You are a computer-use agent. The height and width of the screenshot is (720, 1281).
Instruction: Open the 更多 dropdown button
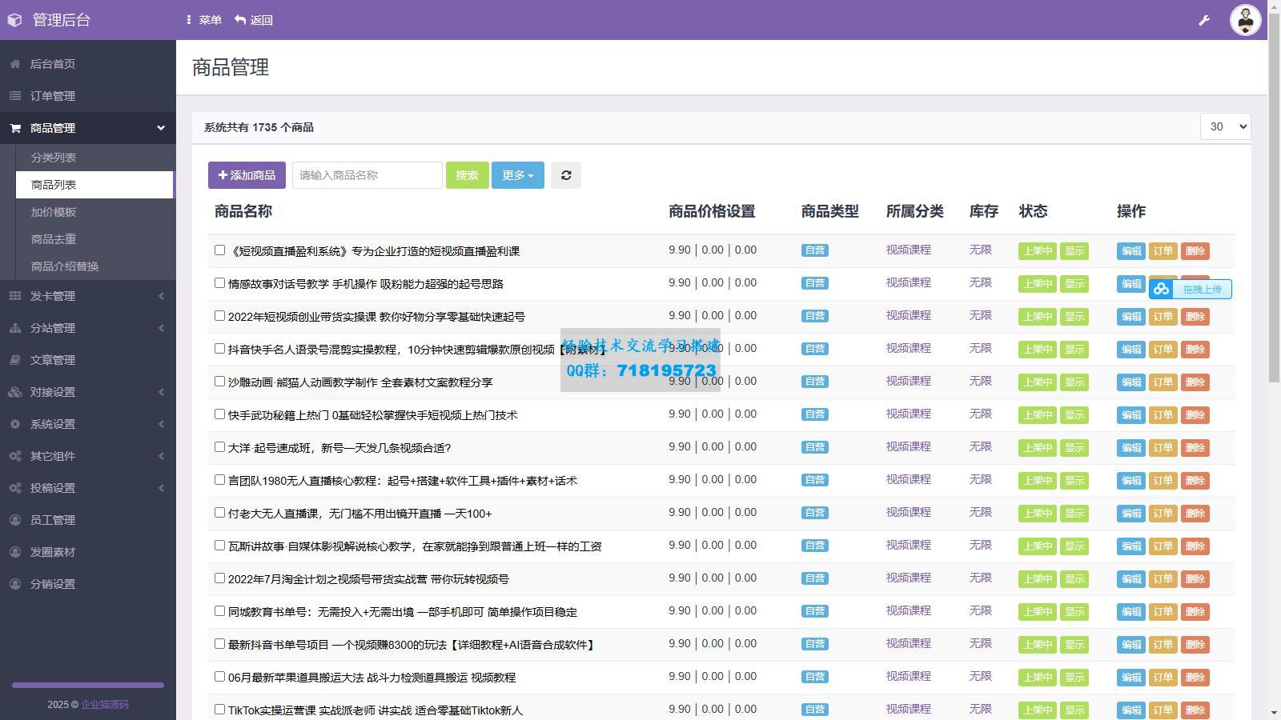click(517, 175)
